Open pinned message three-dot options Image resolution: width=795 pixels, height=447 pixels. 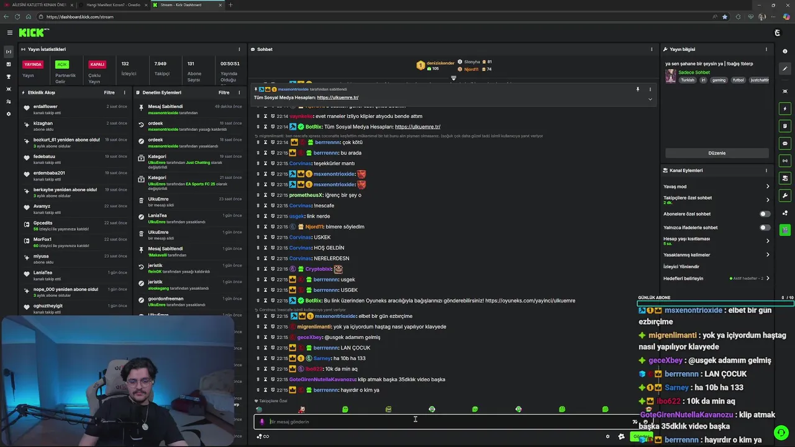(650, 89)
